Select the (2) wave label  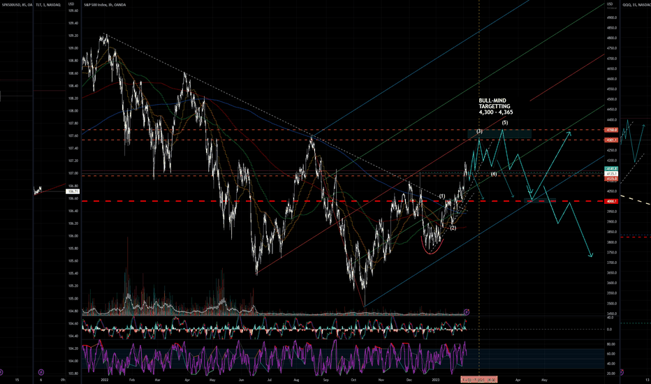tap(453, 228)
